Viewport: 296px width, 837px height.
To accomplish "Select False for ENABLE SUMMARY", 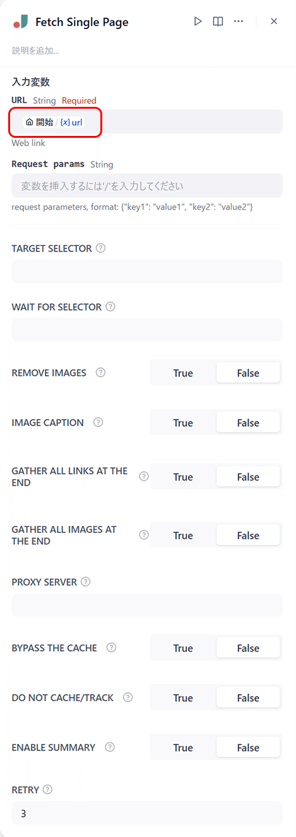I will point(248,748).
